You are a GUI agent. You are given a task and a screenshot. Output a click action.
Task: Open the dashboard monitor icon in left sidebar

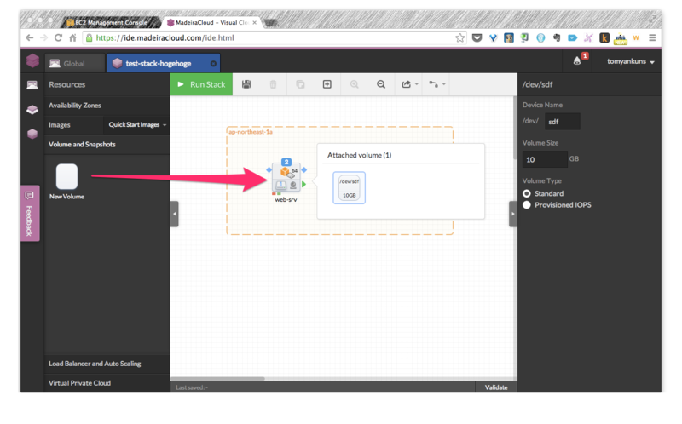click(x=32, y=84)
